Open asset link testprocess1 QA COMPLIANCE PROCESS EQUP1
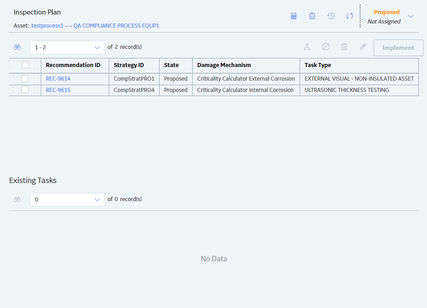Image resolution: width=427 pixels, height=308 pixels. tap(95, 25)
